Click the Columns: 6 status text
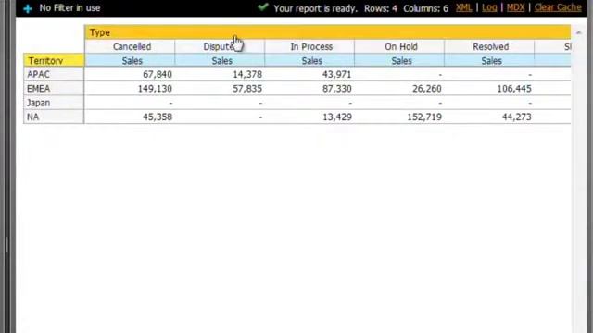 click(x=426, y=8)
